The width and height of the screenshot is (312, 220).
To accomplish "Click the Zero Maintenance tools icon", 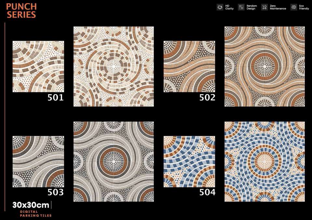I will 265,7.
